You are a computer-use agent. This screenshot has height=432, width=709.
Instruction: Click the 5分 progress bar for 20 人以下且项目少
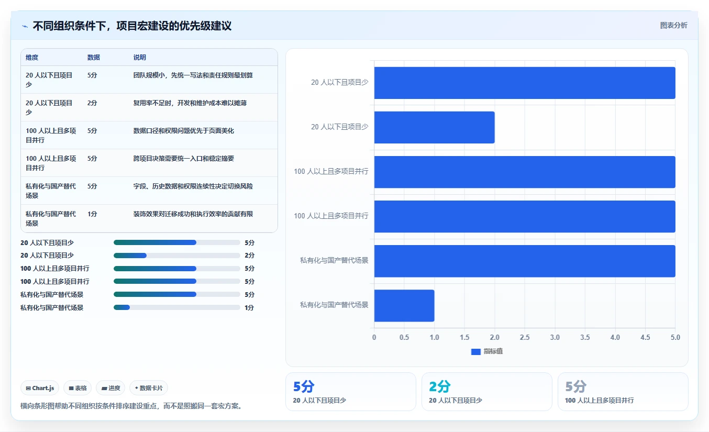pos(177,242)
